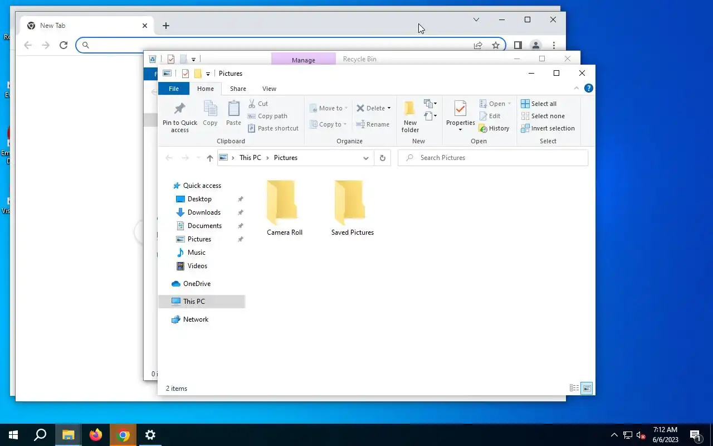Select Documents in navigation pane
The width and height of the screenshot is (713, 446).
click(204, 226)
